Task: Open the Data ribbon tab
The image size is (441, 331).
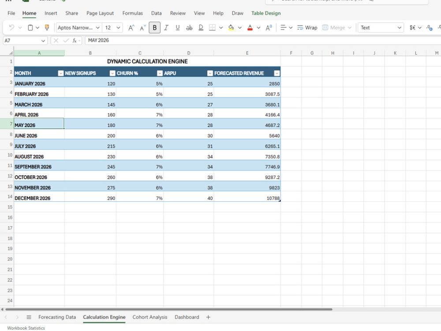Action: click(157, 13)
